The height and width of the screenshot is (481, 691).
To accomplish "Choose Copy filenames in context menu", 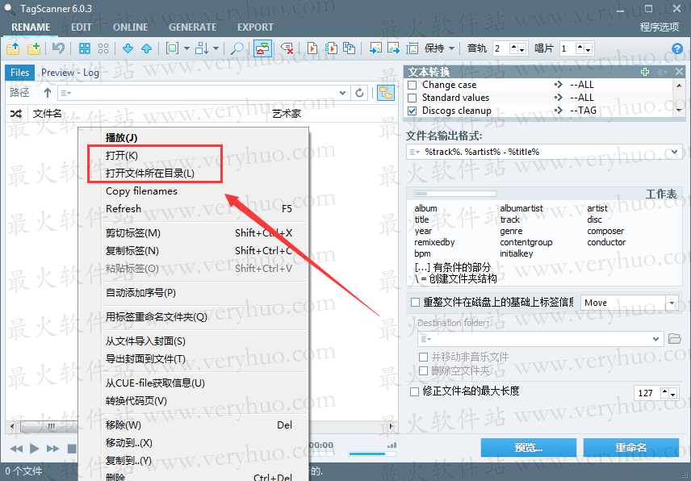I will coord(194,191).
